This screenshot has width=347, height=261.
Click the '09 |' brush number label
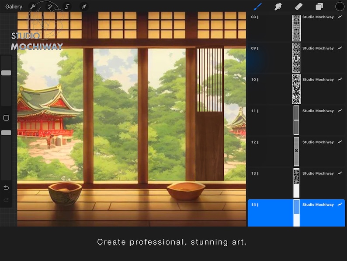[254, 48]
